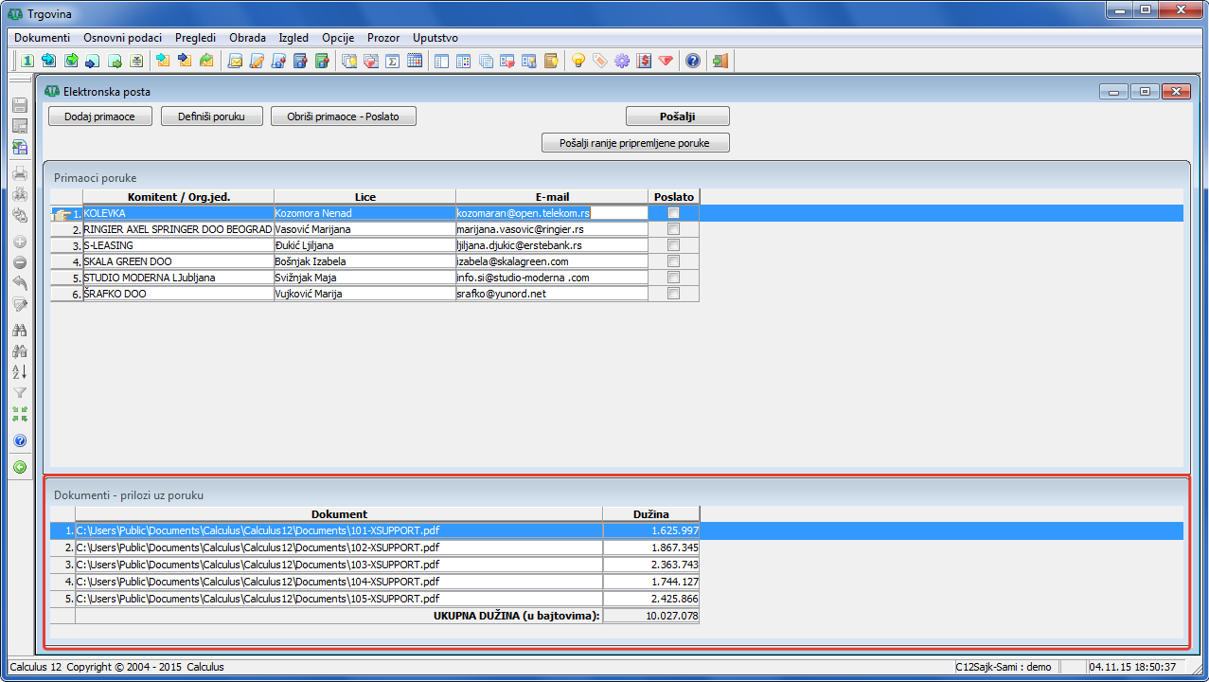The width and height of the screenshot is (1209, 682).
Task: Click the A-Z sort icon in sidebar
Action: coord(19,372)
